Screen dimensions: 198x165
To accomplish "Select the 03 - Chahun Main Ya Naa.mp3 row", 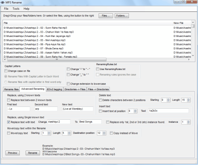I will pyautogui.click(x=97, y=32).
